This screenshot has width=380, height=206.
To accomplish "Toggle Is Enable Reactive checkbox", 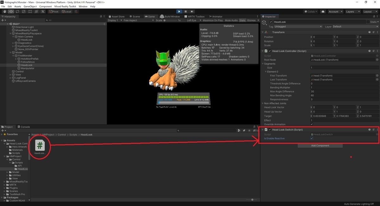I will (312, 138).
